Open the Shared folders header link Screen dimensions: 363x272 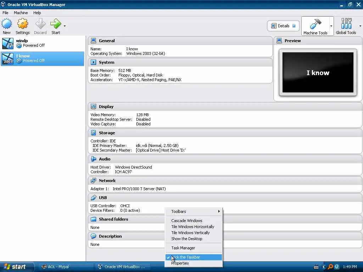click(113, 219)
